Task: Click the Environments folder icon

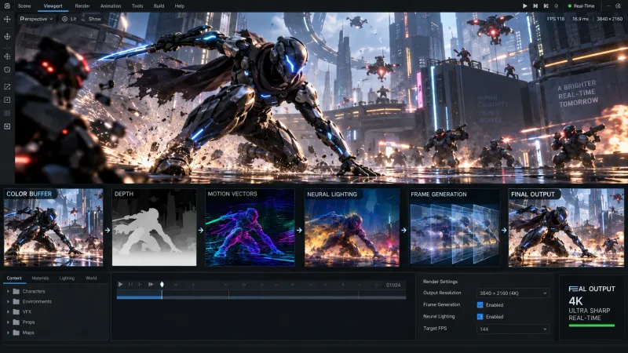Action: pos(16,301)
